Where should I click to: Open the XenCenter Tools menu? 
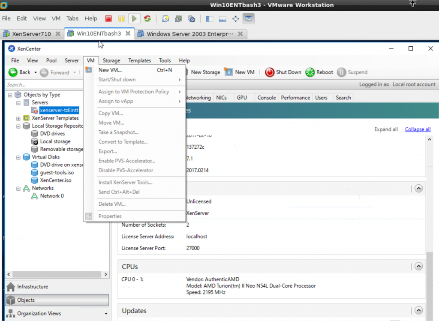[165, 60]
